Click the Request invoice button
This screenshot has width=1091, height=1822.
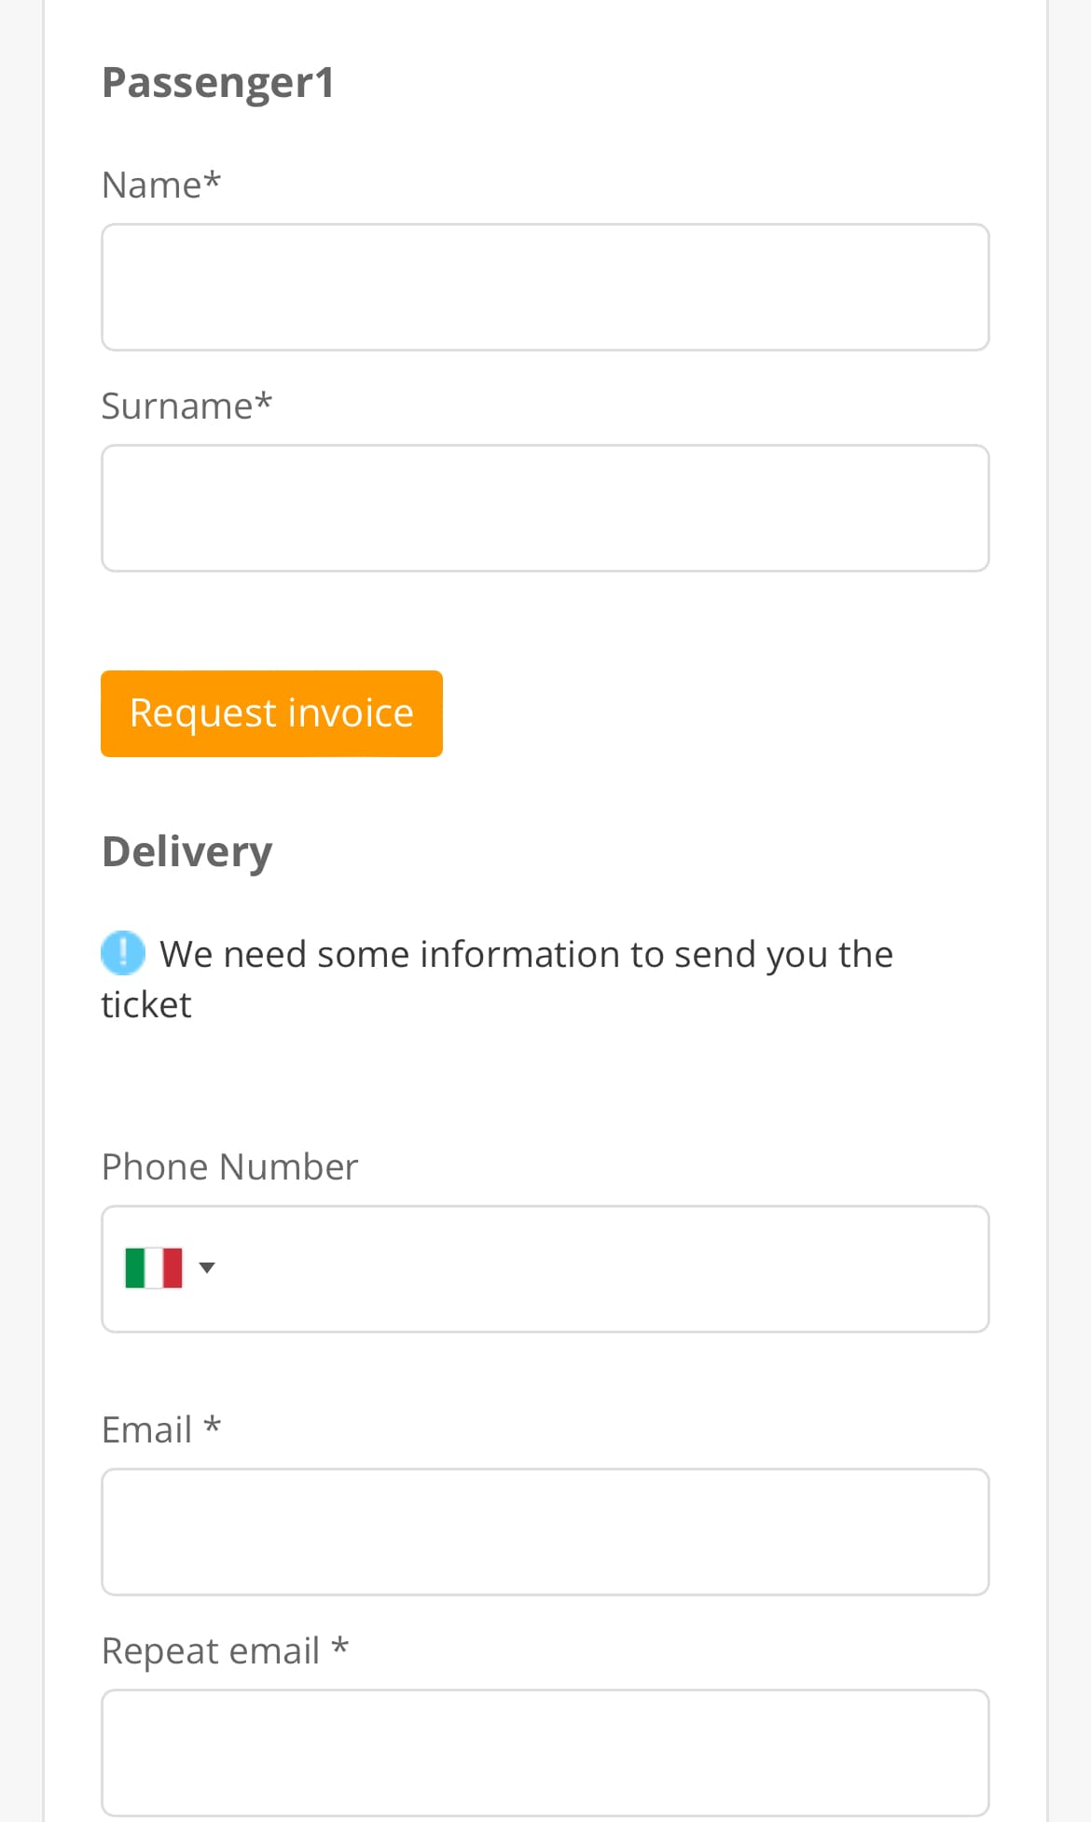271,713
